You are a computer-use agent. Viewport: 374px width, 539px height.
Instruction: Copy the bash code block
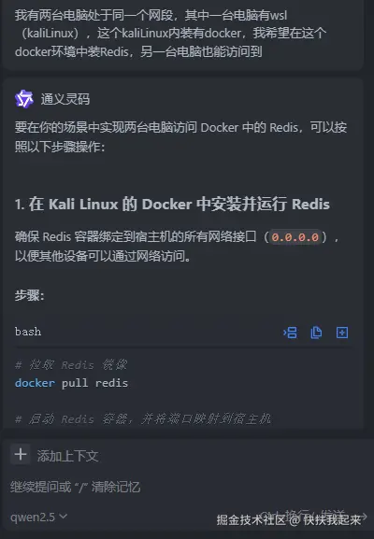[x=316, y=333]
